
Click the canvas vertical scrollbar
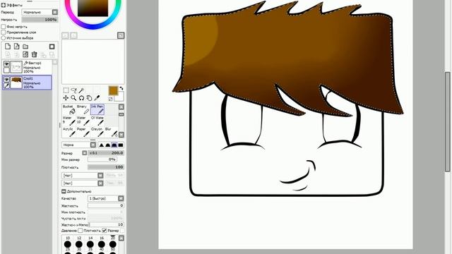pyautogui.click(x=447, y=122)
